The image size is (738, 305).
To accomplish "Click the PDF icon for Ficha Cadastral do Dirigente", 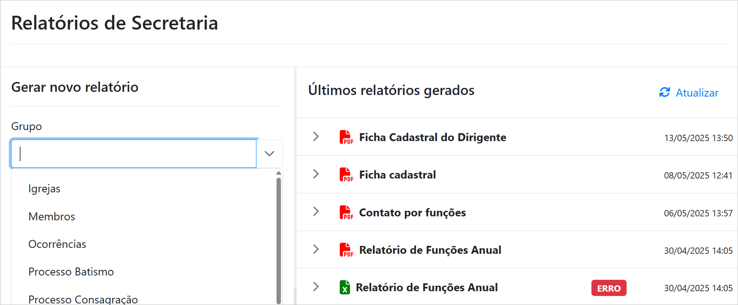I will point(346,137).
